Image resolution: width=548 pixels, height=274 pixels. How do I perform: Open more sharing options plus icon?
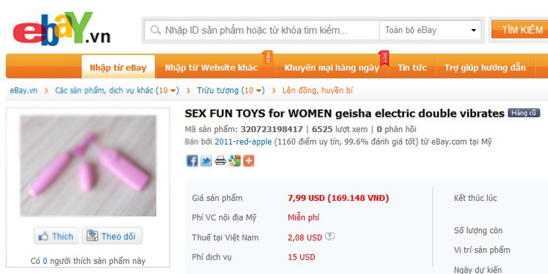point(248,160)
